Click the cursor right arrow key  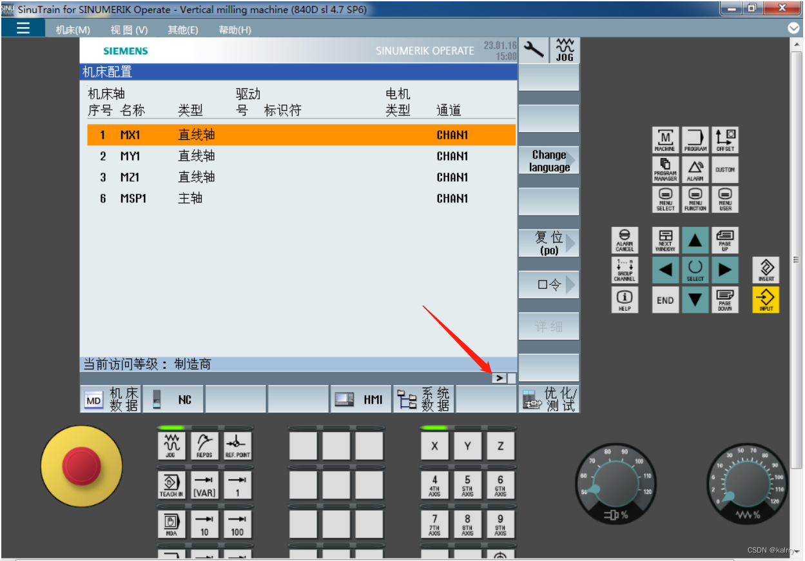coord(725,270)
